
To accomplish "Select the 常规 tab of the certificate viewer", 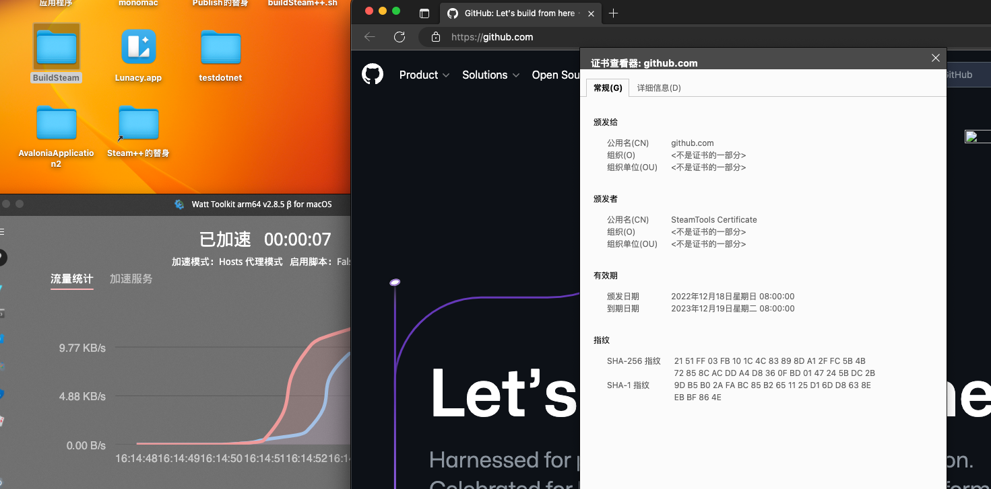I will pyautogui.click(x=607, y=87).
